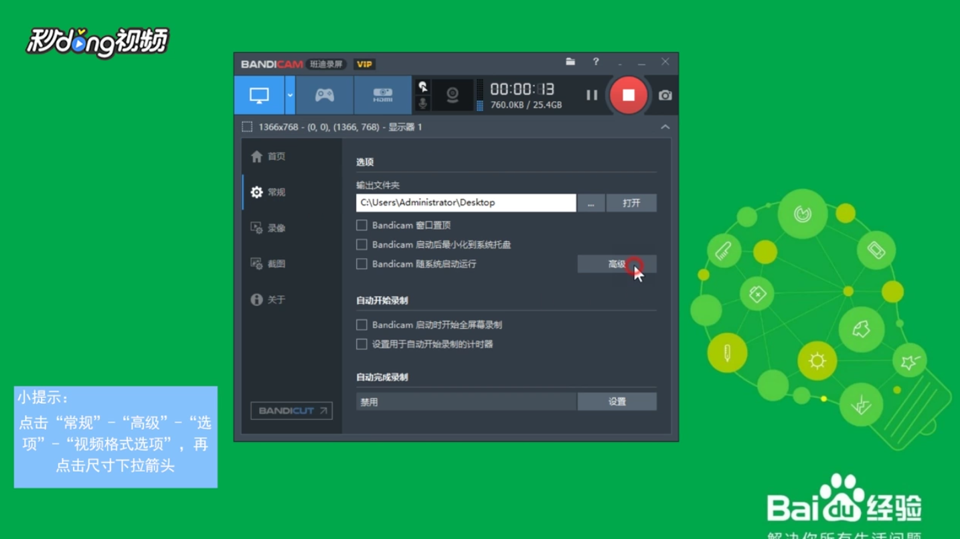Toggle mouse cursor effect icon
This screenshot has height=539, width=960.
[x=423, y=87]
